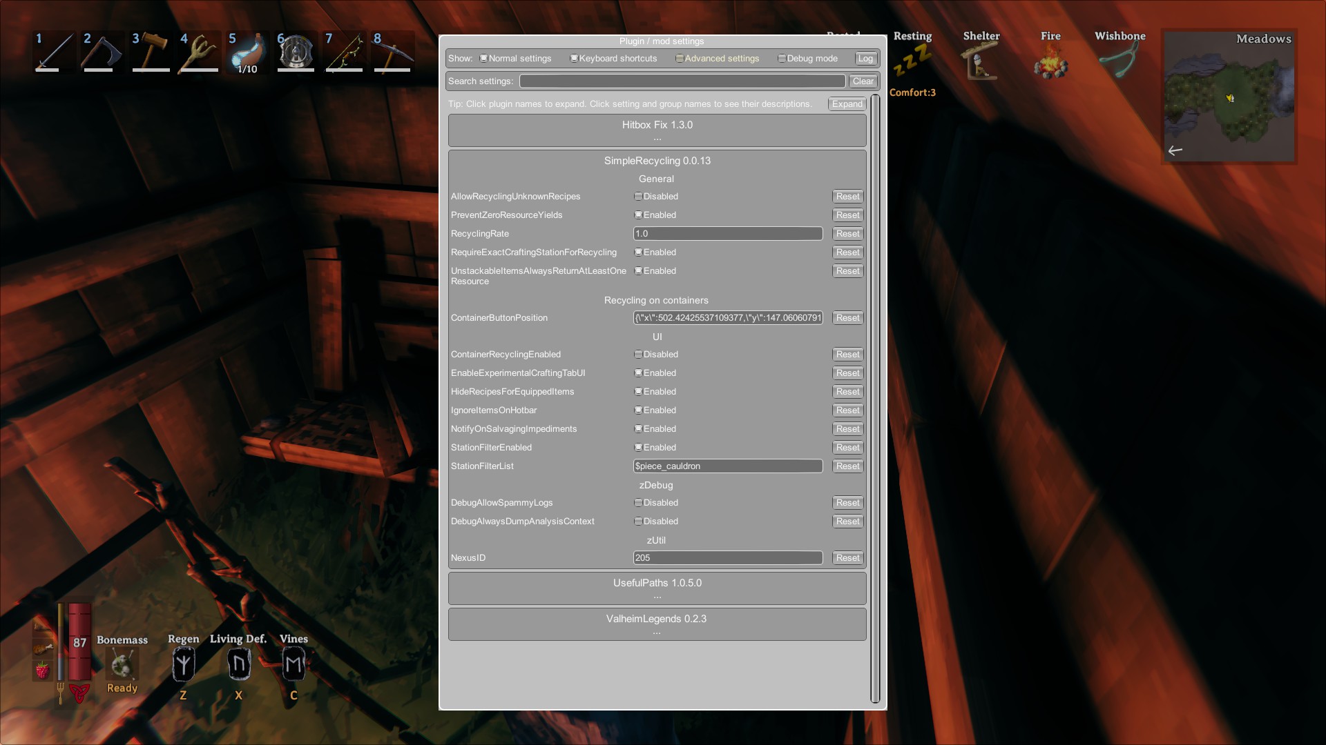Click the Clear search settings button

(x=861, y=81)
